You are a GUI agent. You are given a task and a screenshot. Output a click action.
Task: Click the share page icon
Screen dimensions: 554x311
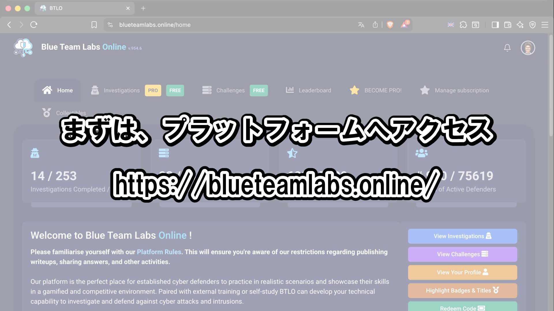tap(375, 25)
